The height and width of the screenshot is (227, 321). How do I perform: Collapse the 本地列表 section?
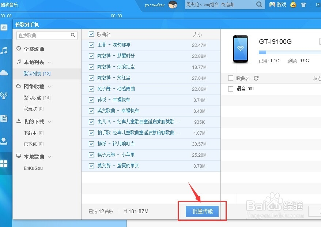(49, 62)
